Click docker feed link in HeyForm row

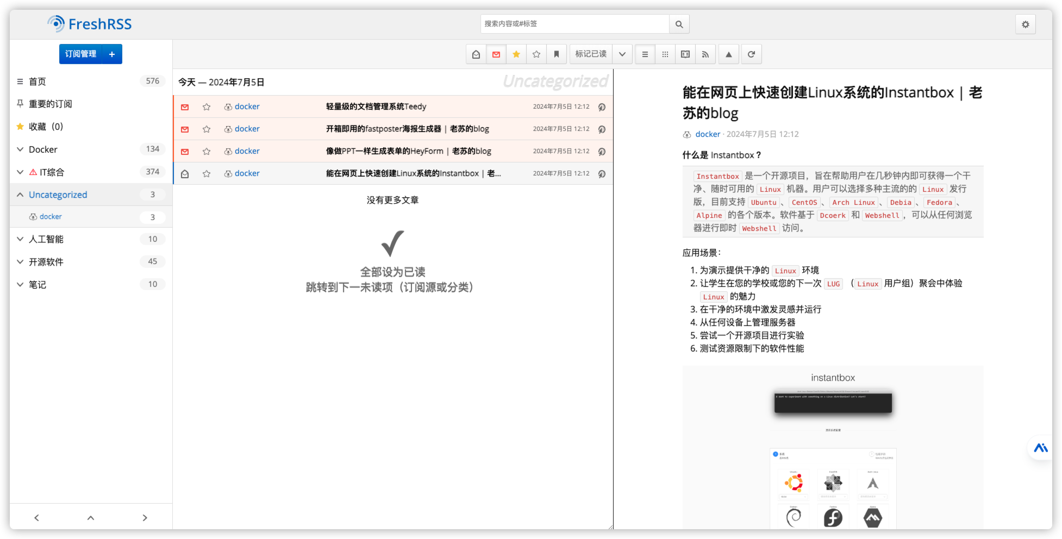247,151
